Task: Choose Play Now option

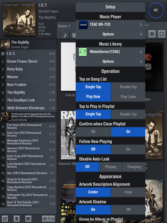Action: [93, 97]
